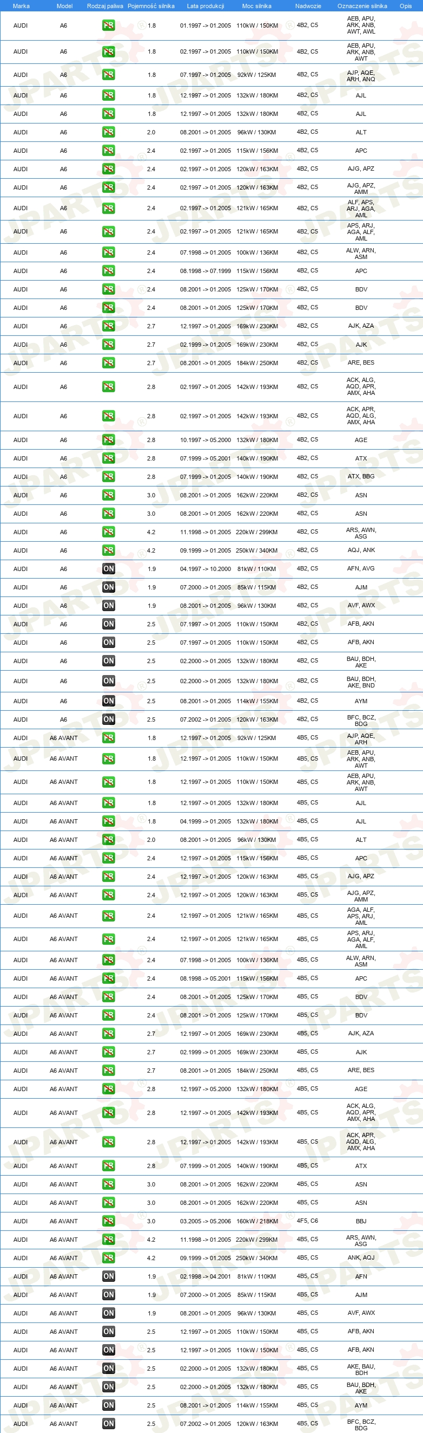
Task: Click PB icon in A6 AVANT 1.8 04.1999 AJL row
Action: click(108, 821)
